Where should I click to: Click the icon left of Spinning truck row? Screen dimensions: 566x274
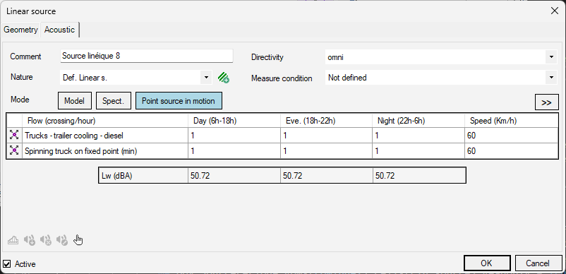14,151
